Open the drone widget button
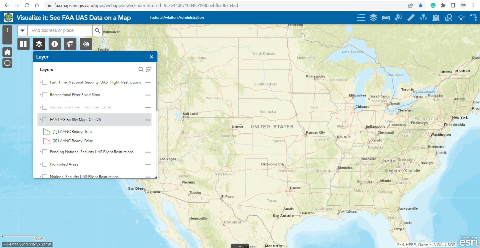The width and height of the screenshot is (480, 248). pyautogui.click(x=86, y=44)
